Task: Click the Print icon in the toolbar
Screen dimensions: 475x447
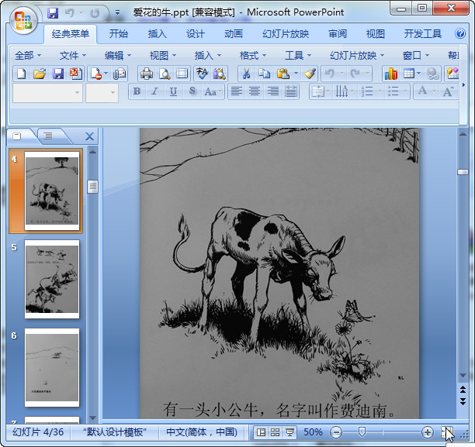Action: [146, 74]
